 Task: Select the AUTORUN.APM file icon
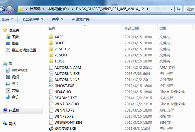(51, 68)
